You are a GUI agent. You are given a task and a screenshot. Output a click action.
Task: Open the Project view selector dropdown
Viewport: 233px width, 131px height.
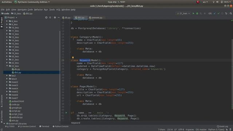(x=11, y=17)
